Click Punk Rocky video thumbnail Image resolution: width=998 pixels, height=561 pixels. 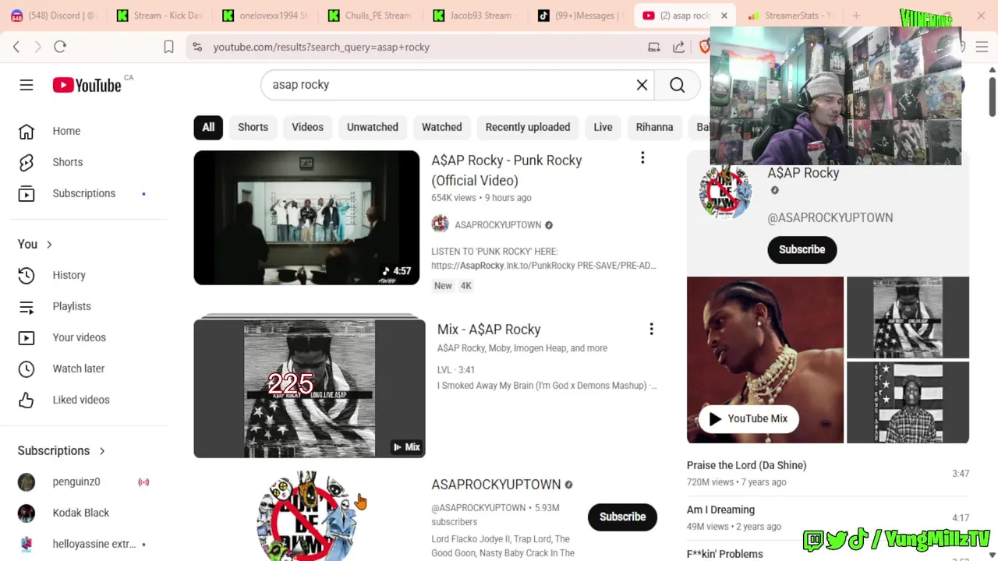click(x=306, y=217)
